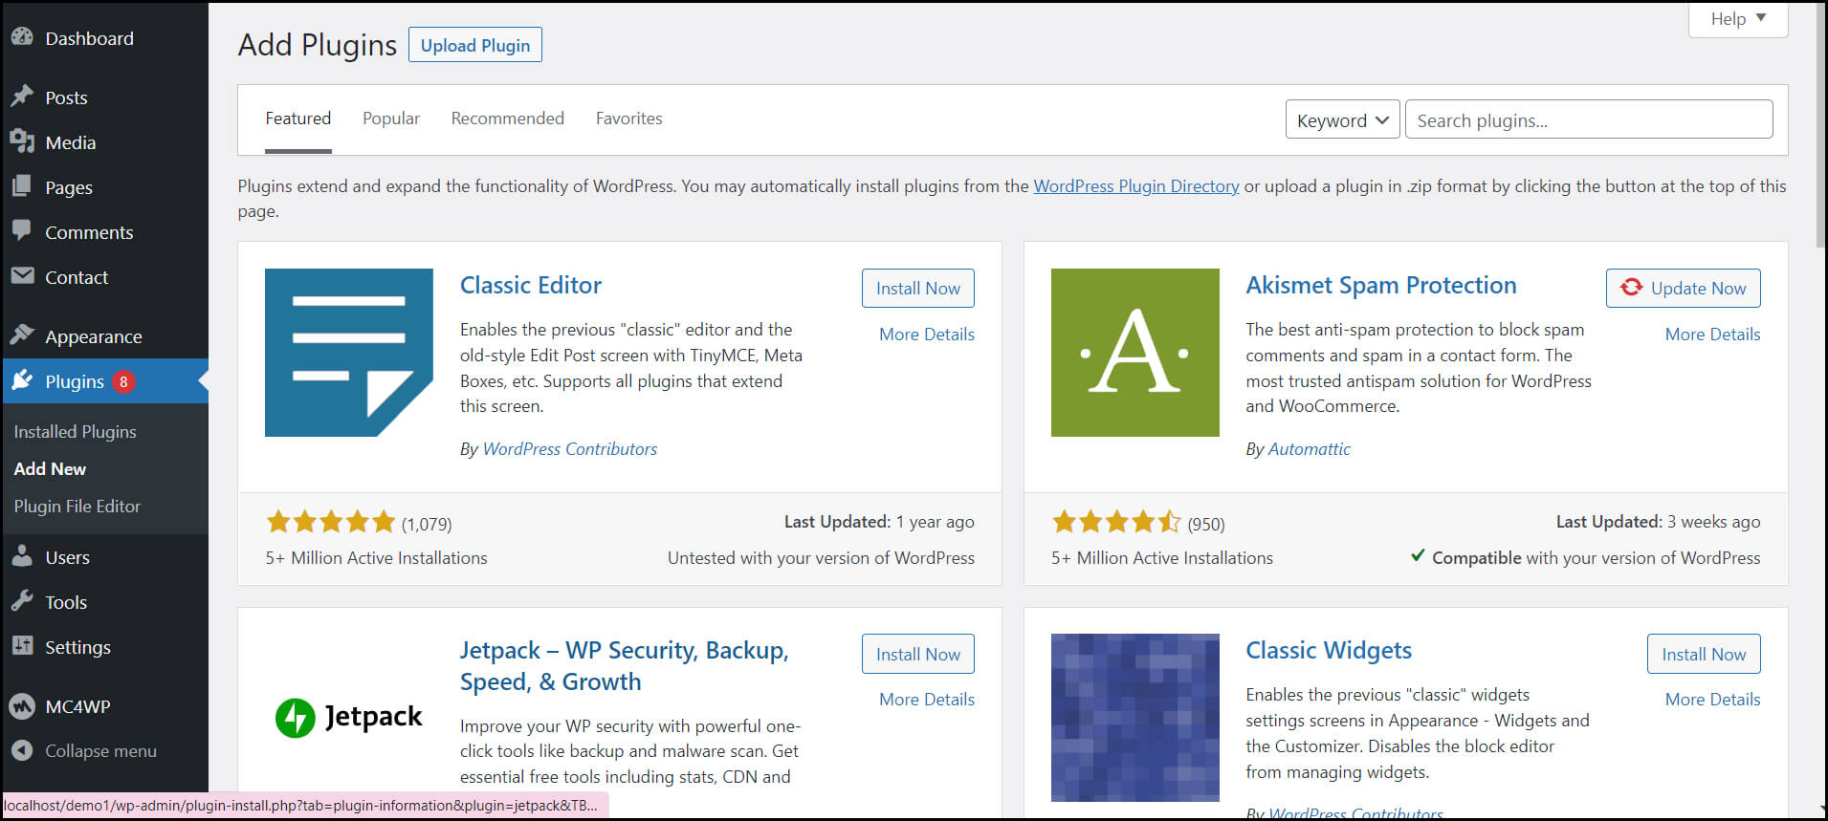Click the Classic Editor five-star rating

(331, 522)
